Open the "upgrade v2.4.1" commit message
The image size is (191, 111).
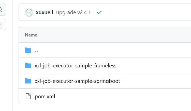pos(73,12)
